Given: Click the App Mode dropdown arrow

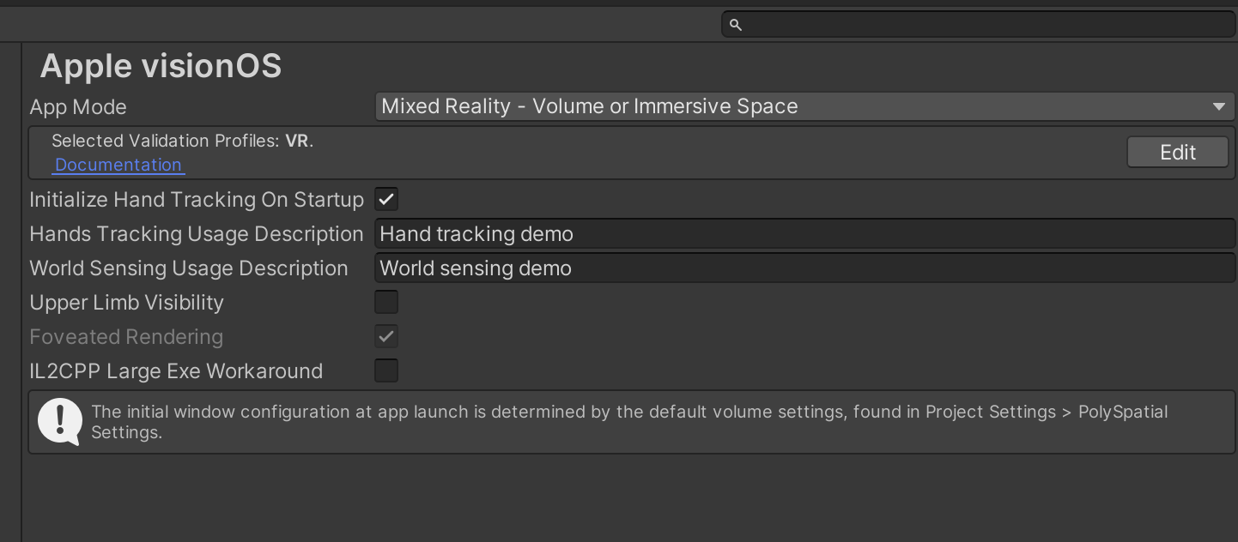Looking at the screenshot, I should tap(1218, 106).
